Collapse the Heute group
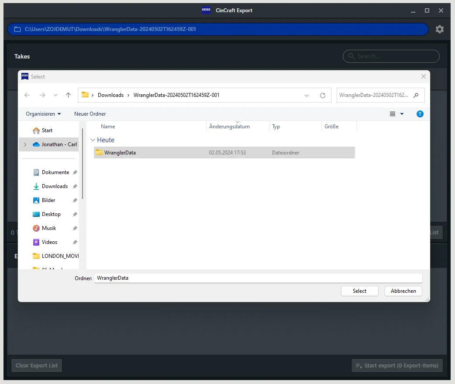The image size is (455, 384). click(x=93, y=140)
